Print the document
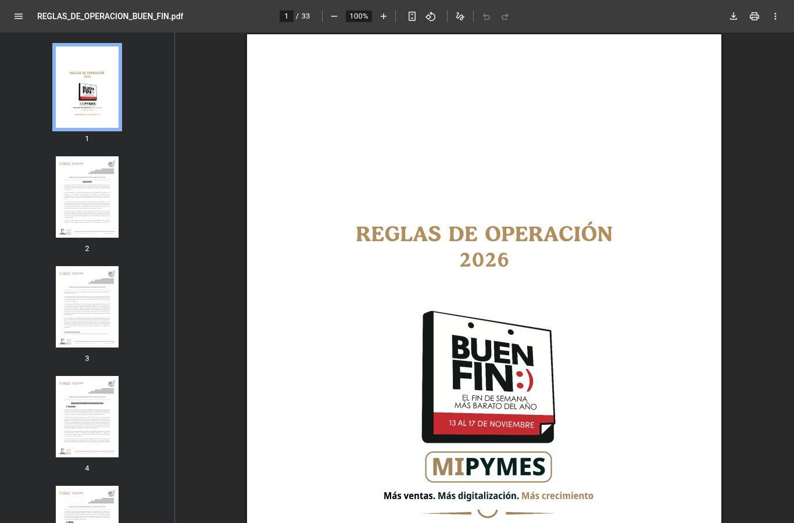The image size is (794, 523). (754, 16)
